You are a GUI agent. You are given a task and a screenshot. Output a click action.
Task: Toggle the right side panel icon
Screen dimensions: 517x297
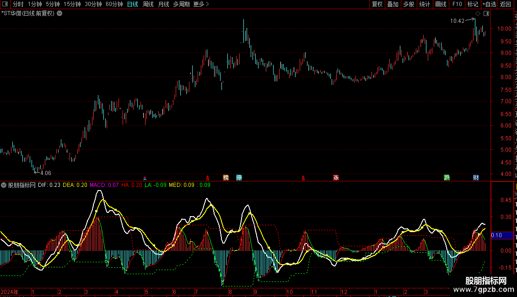pos(486,14)
